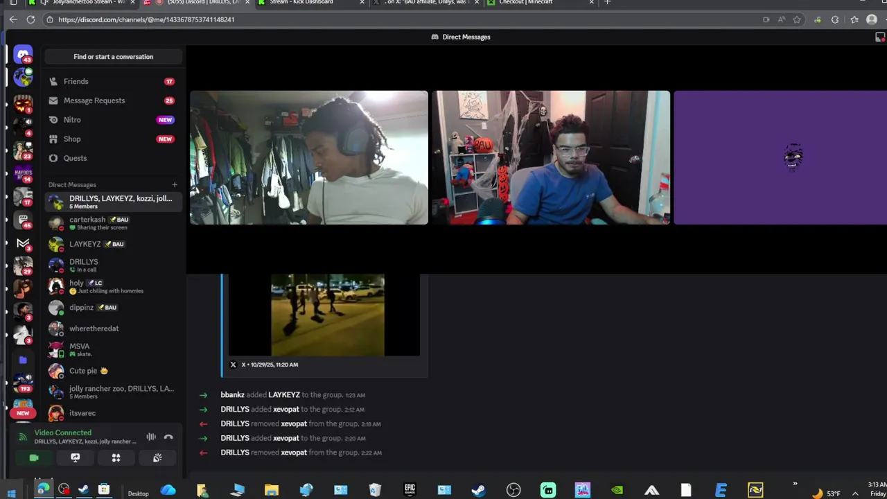Open Microsoft Store in the taskbar

pyautogui.click(x=104, y=490)
